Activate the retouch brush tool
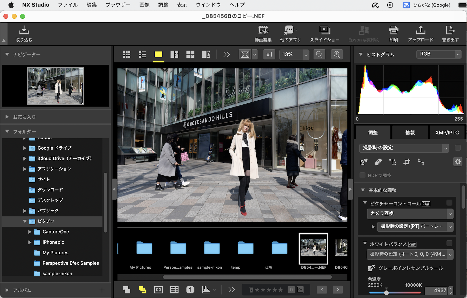 pos(378,162)
